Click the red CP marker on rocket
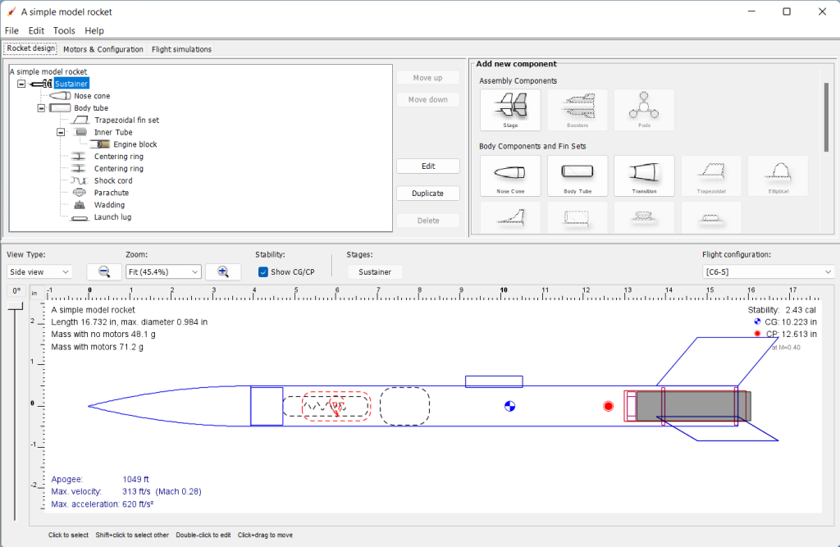The width and height of the screenshot is (840, 547). [x=608, y=406]
